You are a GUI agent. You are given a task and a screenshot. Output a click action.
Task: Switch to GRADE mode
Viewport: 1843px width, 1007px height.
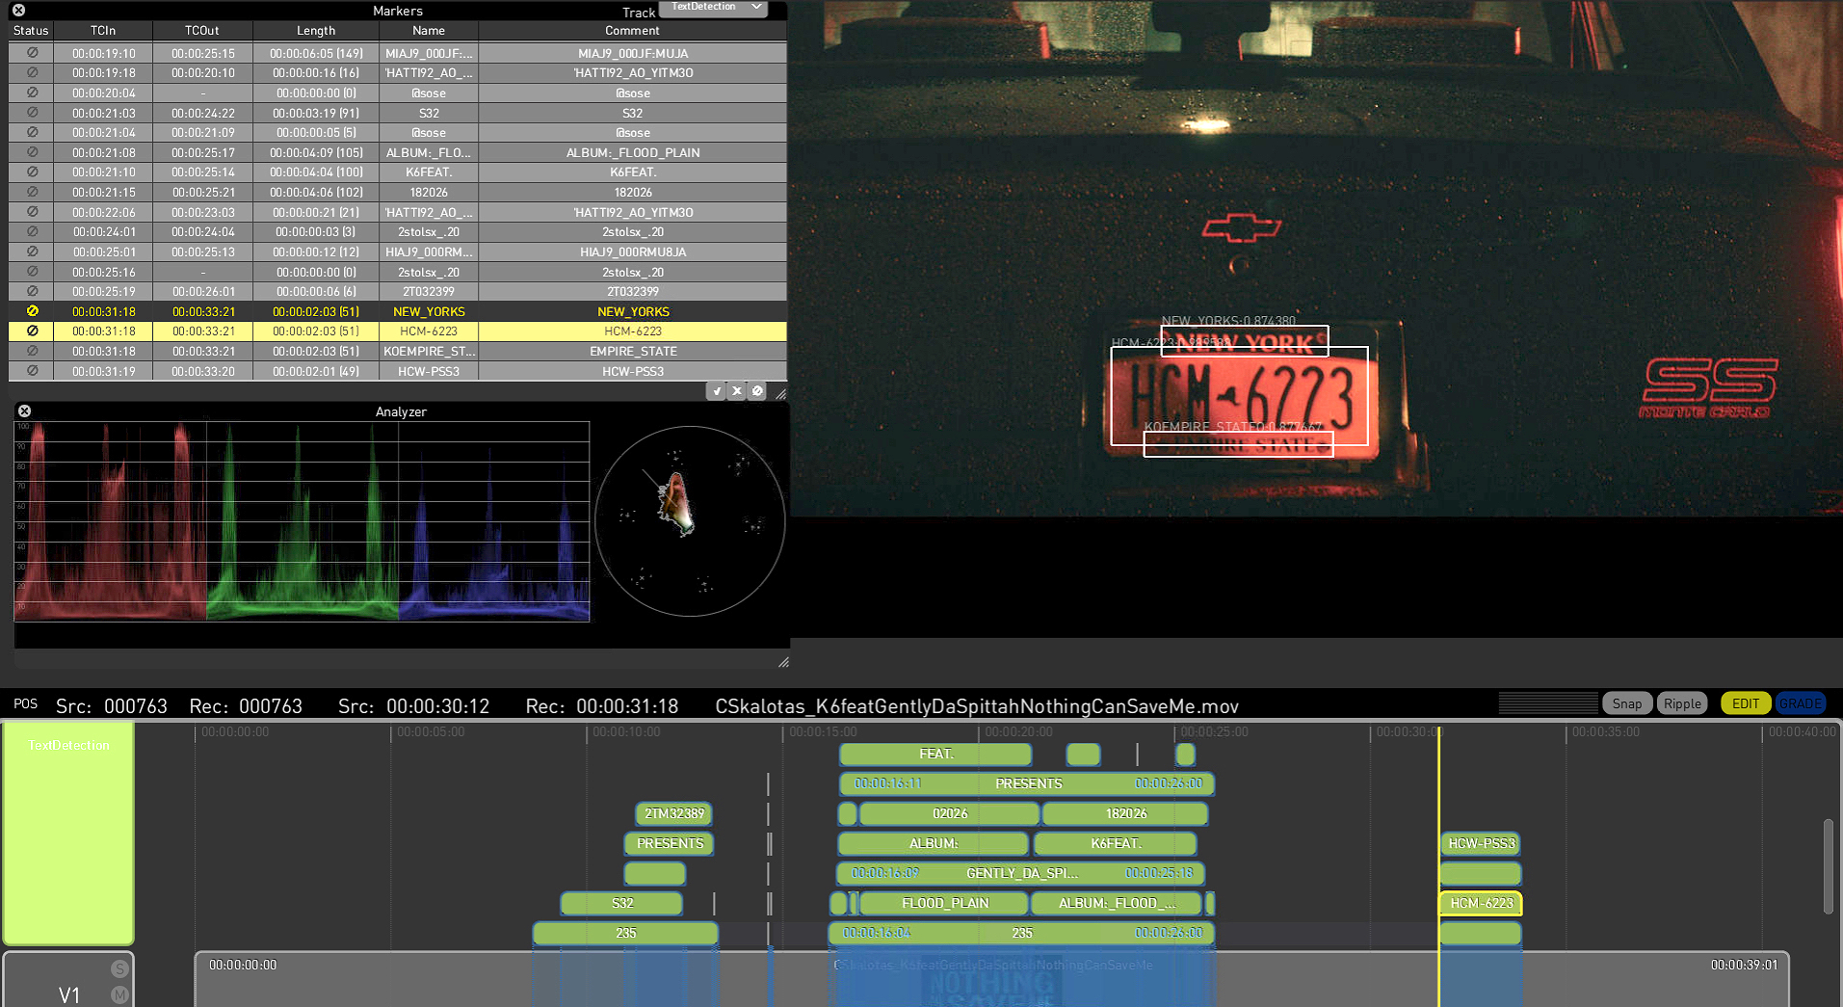pyautogui.click(x=1800, y=703)
